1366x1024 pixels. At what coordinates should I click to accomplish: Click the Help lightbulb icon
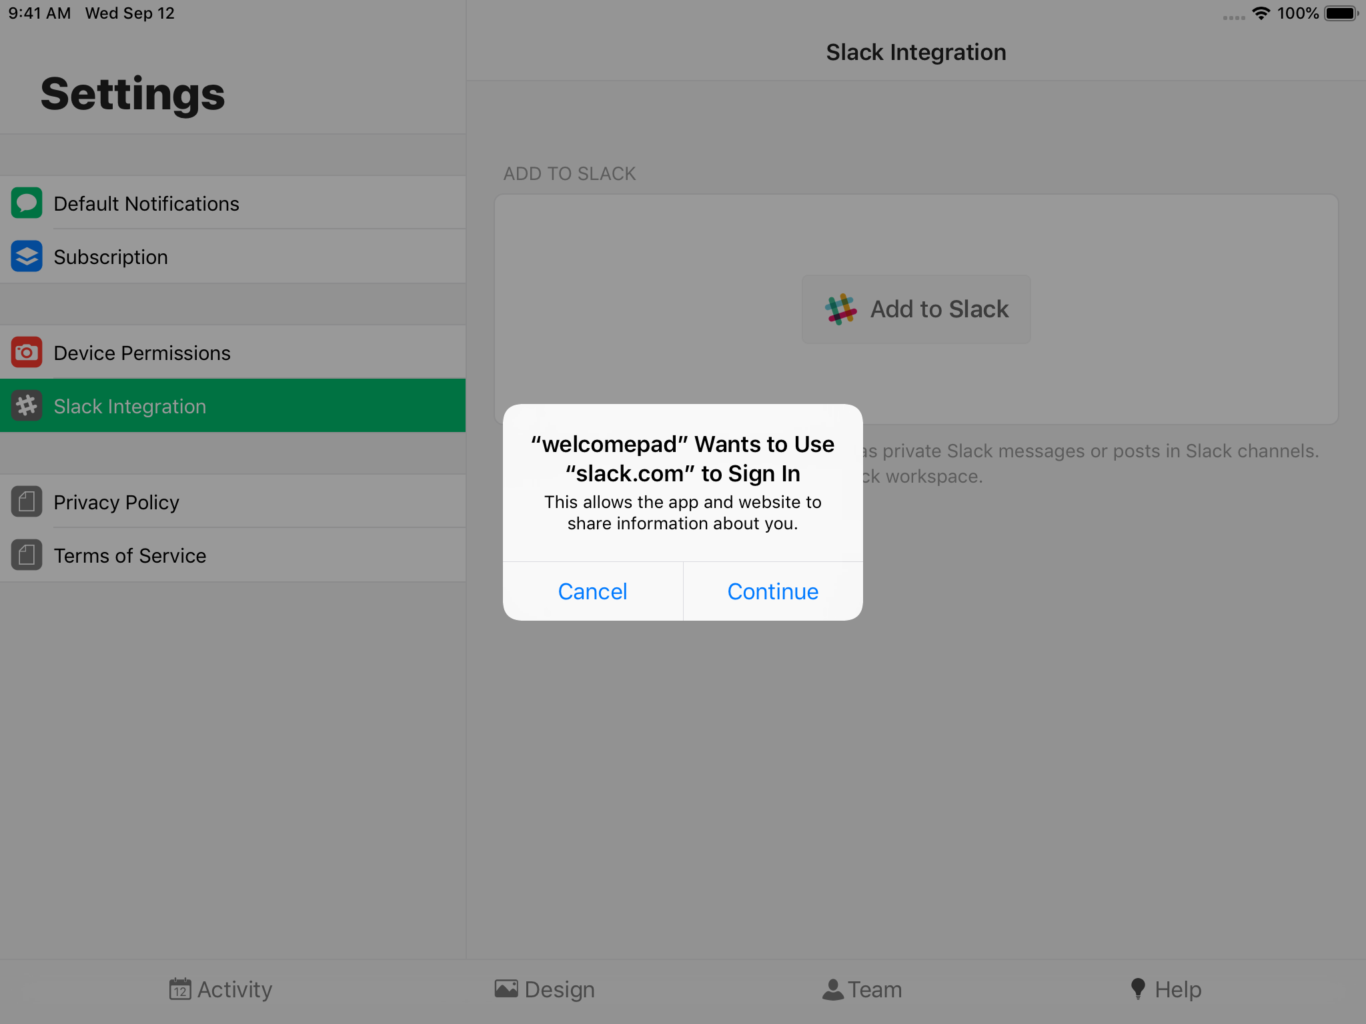click(x=1139, y=989)
